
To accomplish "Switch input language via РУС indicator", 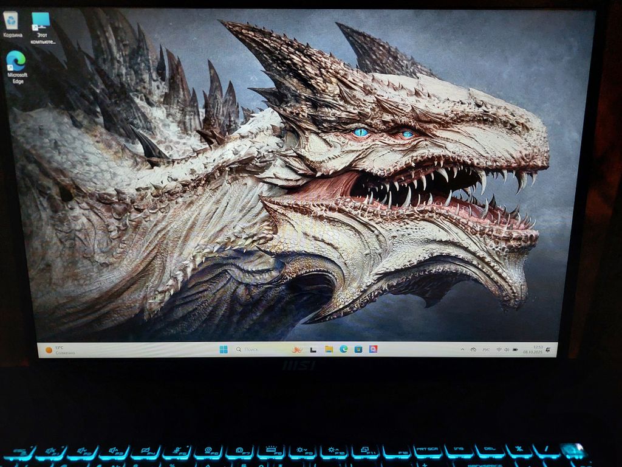I will pos(486,350).
